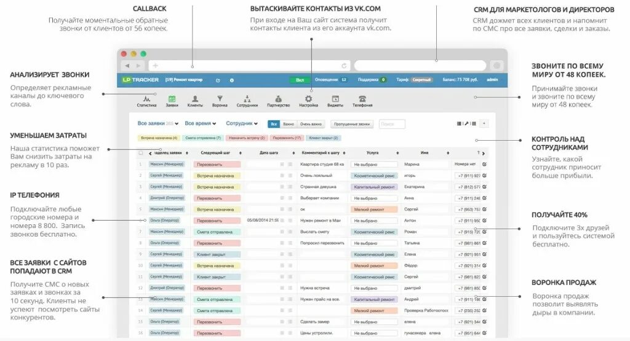Click the Пропущенные звонки button

click(x=352, y=124)
